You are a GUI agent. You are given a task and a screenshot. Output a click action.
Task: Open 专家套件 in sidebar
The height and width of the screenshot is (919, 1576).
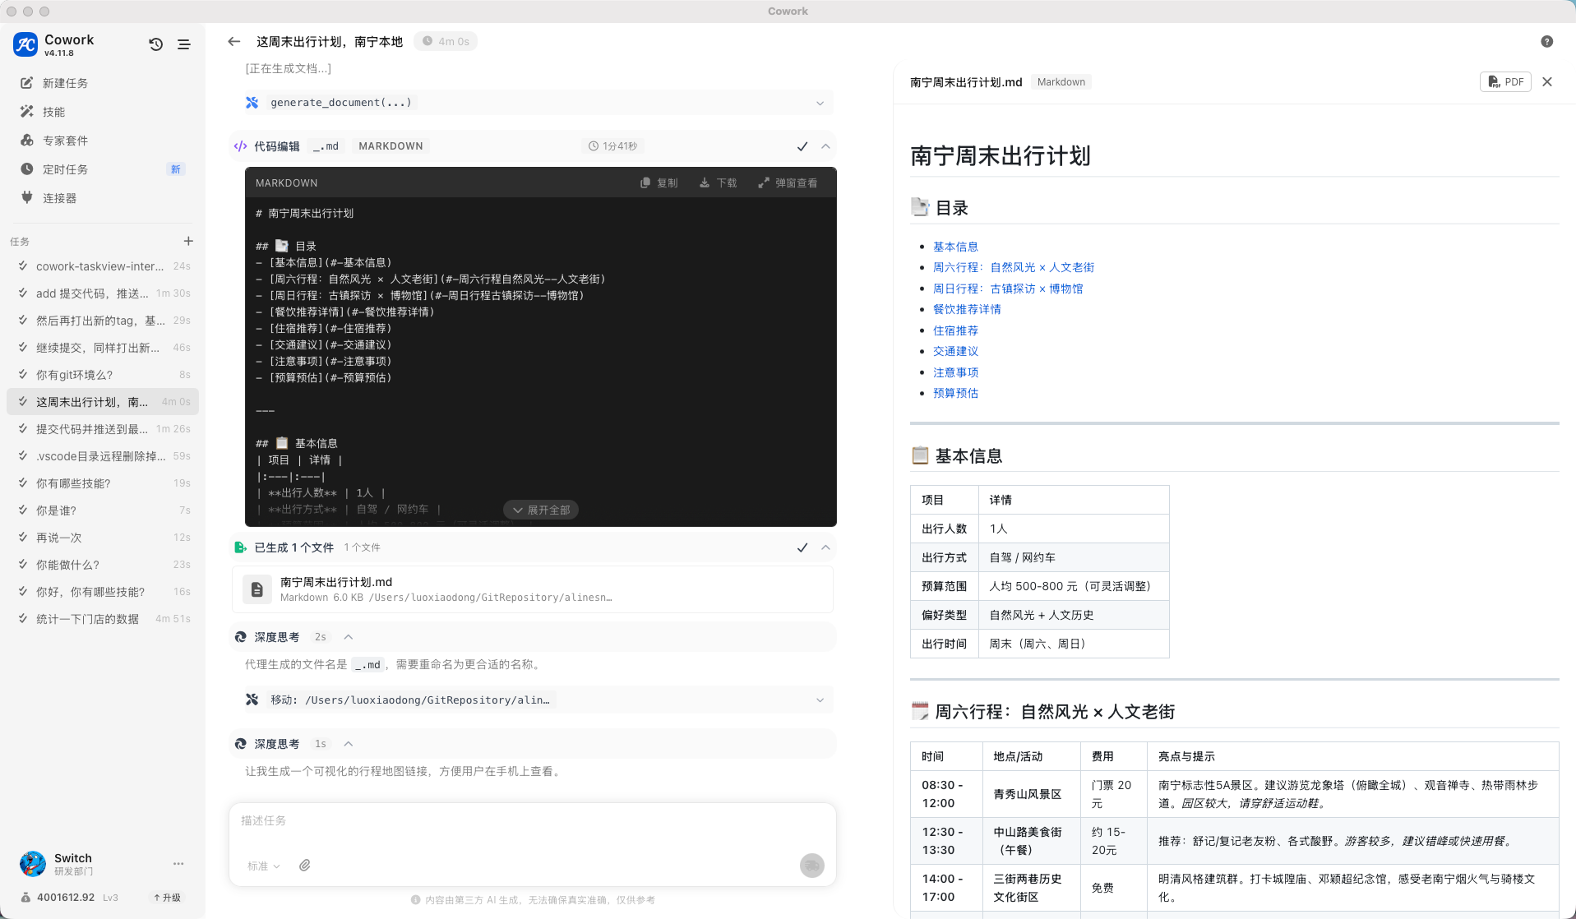pyautogui.click(x=103, y=141)
